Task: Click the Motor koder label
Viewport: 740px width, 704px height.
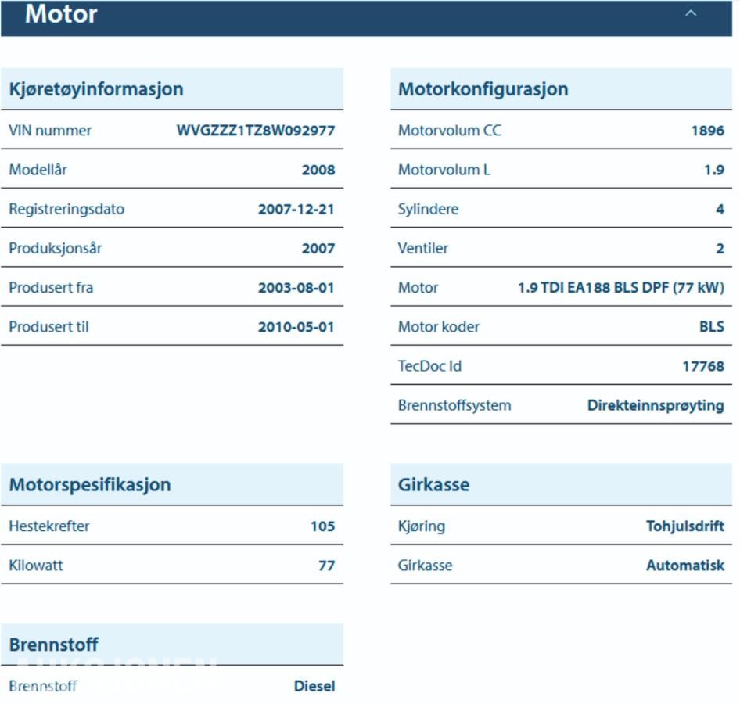Action: (x=438, y=326)
